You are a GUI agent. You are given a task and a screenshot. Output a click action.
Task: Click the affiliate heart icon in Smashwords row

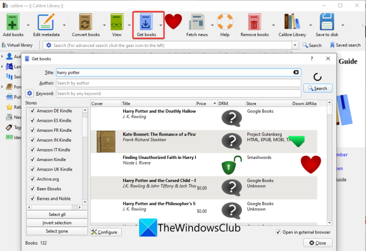(x=311, y=164)
